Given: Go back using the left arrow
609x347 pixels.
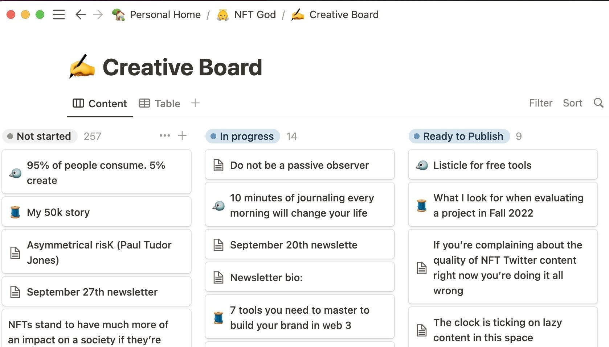Looking at the screenshot, I should [80, 15].
